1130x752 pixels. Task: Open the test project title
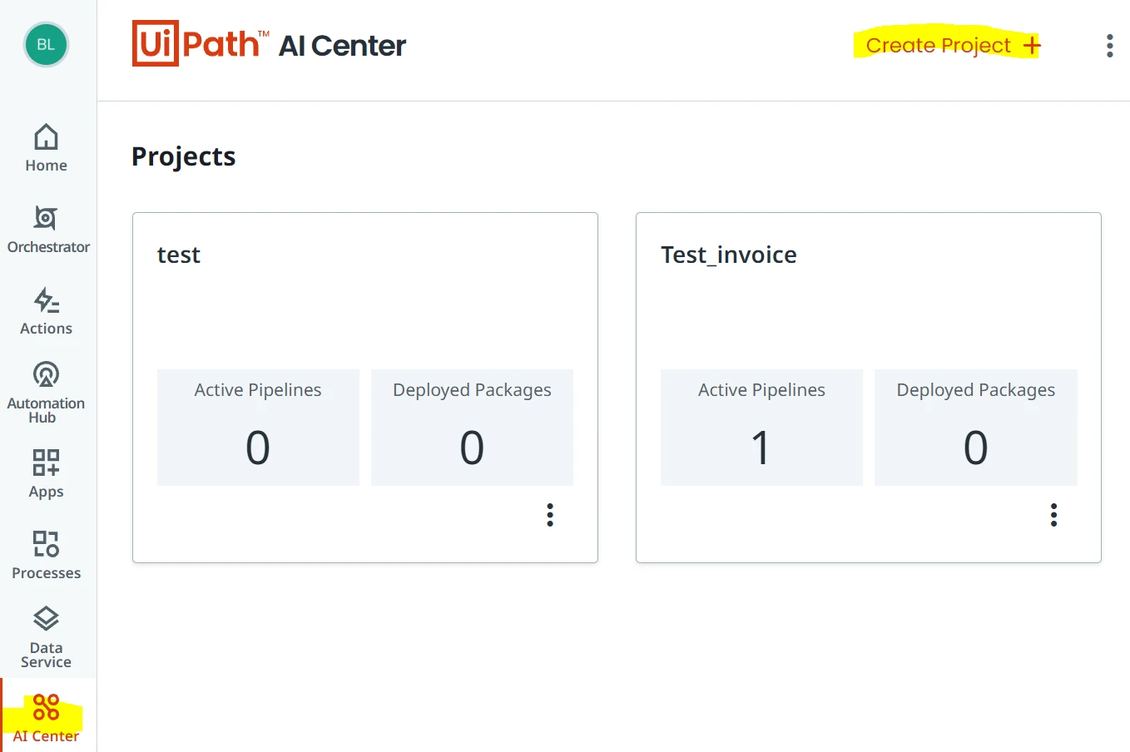point(179,255)
